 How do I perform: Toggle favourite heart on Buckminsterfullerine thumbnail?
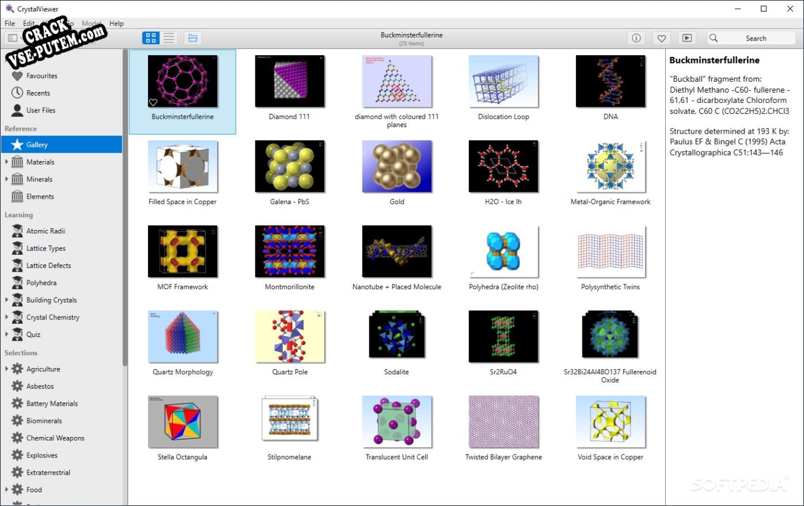[153, 102]
